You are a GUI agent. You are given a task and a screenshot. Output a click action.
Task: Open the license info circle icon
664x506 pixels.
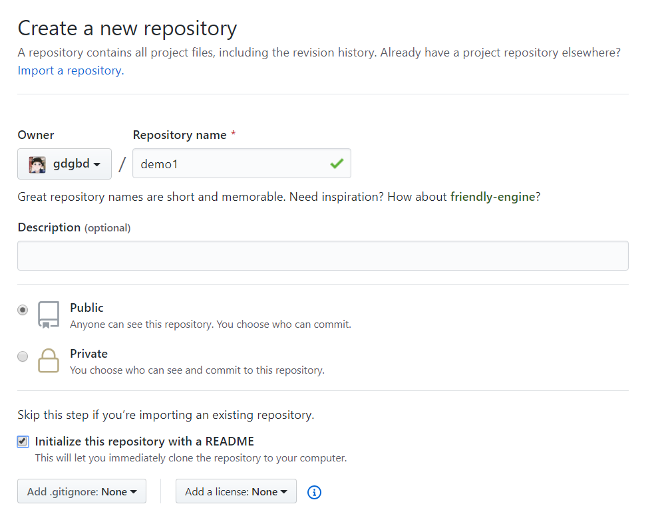point(314,492)
